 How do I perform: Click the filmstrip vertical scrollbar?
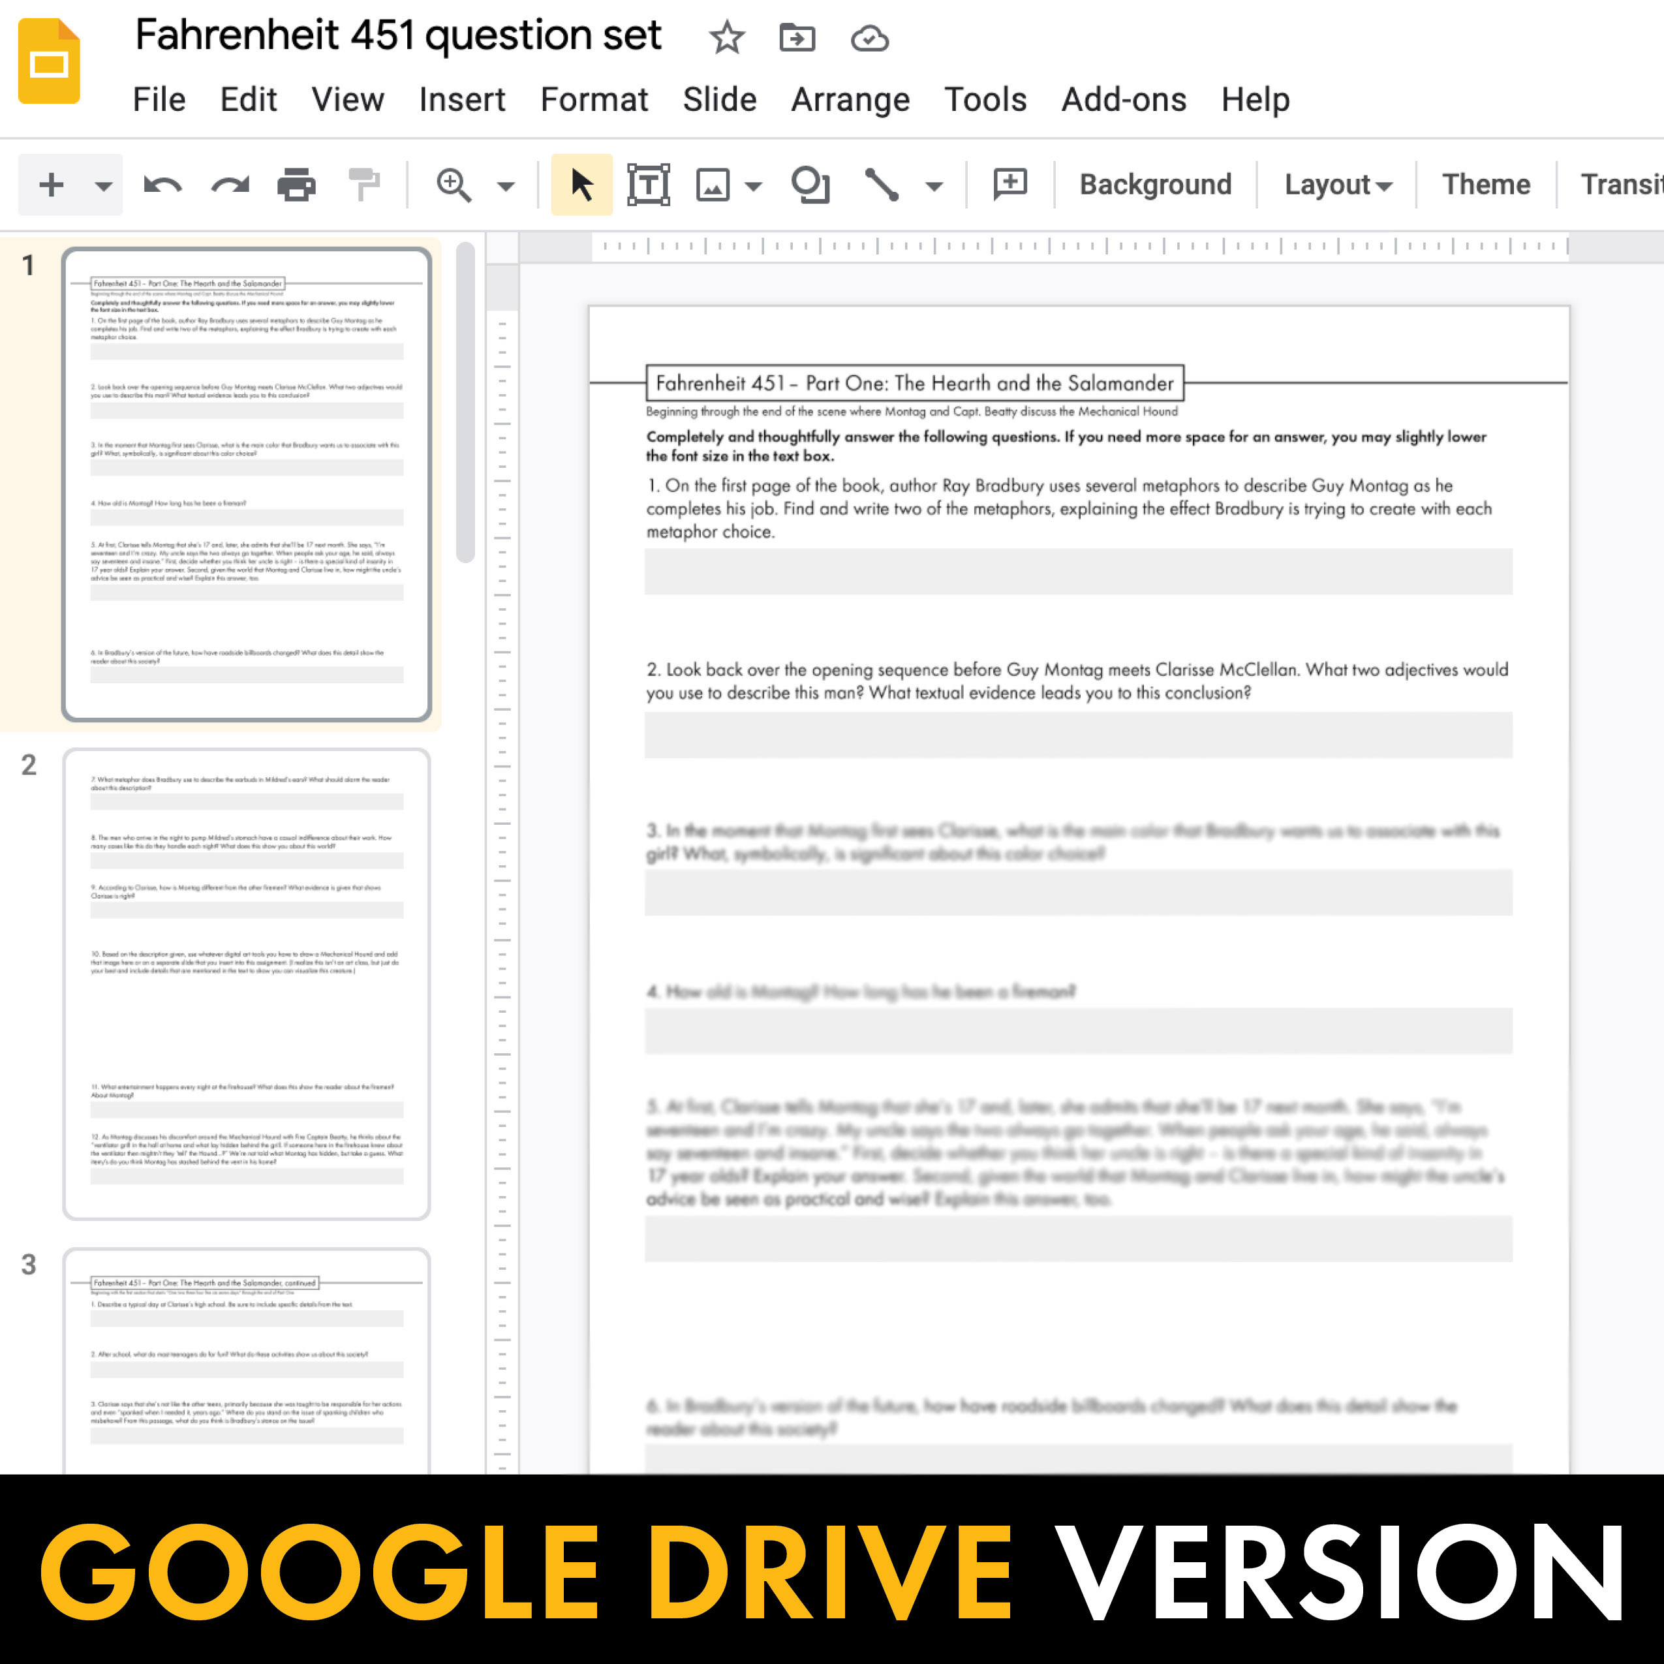pos(465,402)
